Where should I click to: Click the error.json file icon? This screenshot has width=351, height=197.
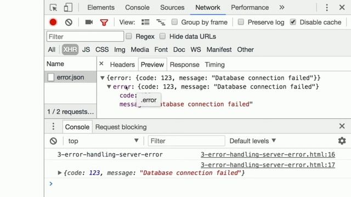point(51,77)
